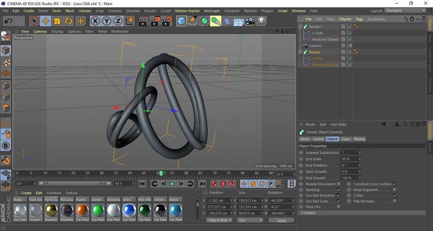This screenshot has height=231, width=433.
Task: Open Object Manager Tags menu
Action: pyautogui.click(x=359, y=19)
